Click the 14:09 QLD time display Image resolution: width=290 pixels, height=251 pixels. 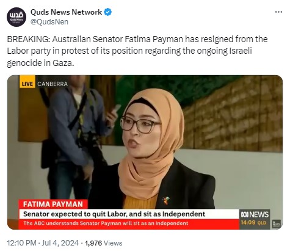coord(253,222)
